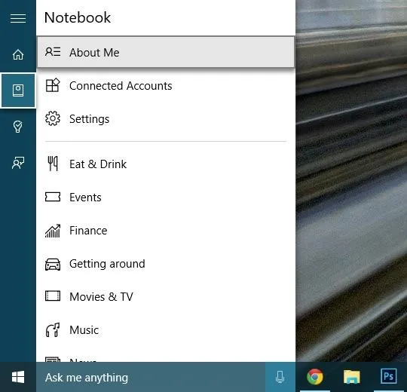Click the Finance chart icon
This screenshot has height=392, width=407.
coord(53,231)
